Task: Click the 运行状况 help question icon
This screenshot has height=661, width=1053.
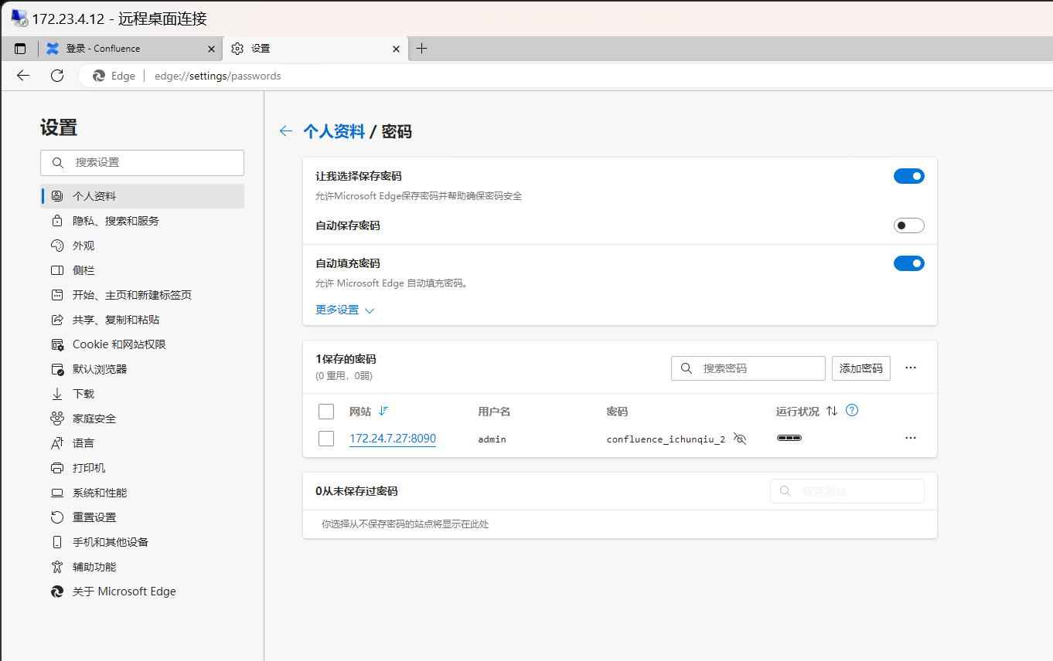Action: (852, 411)
